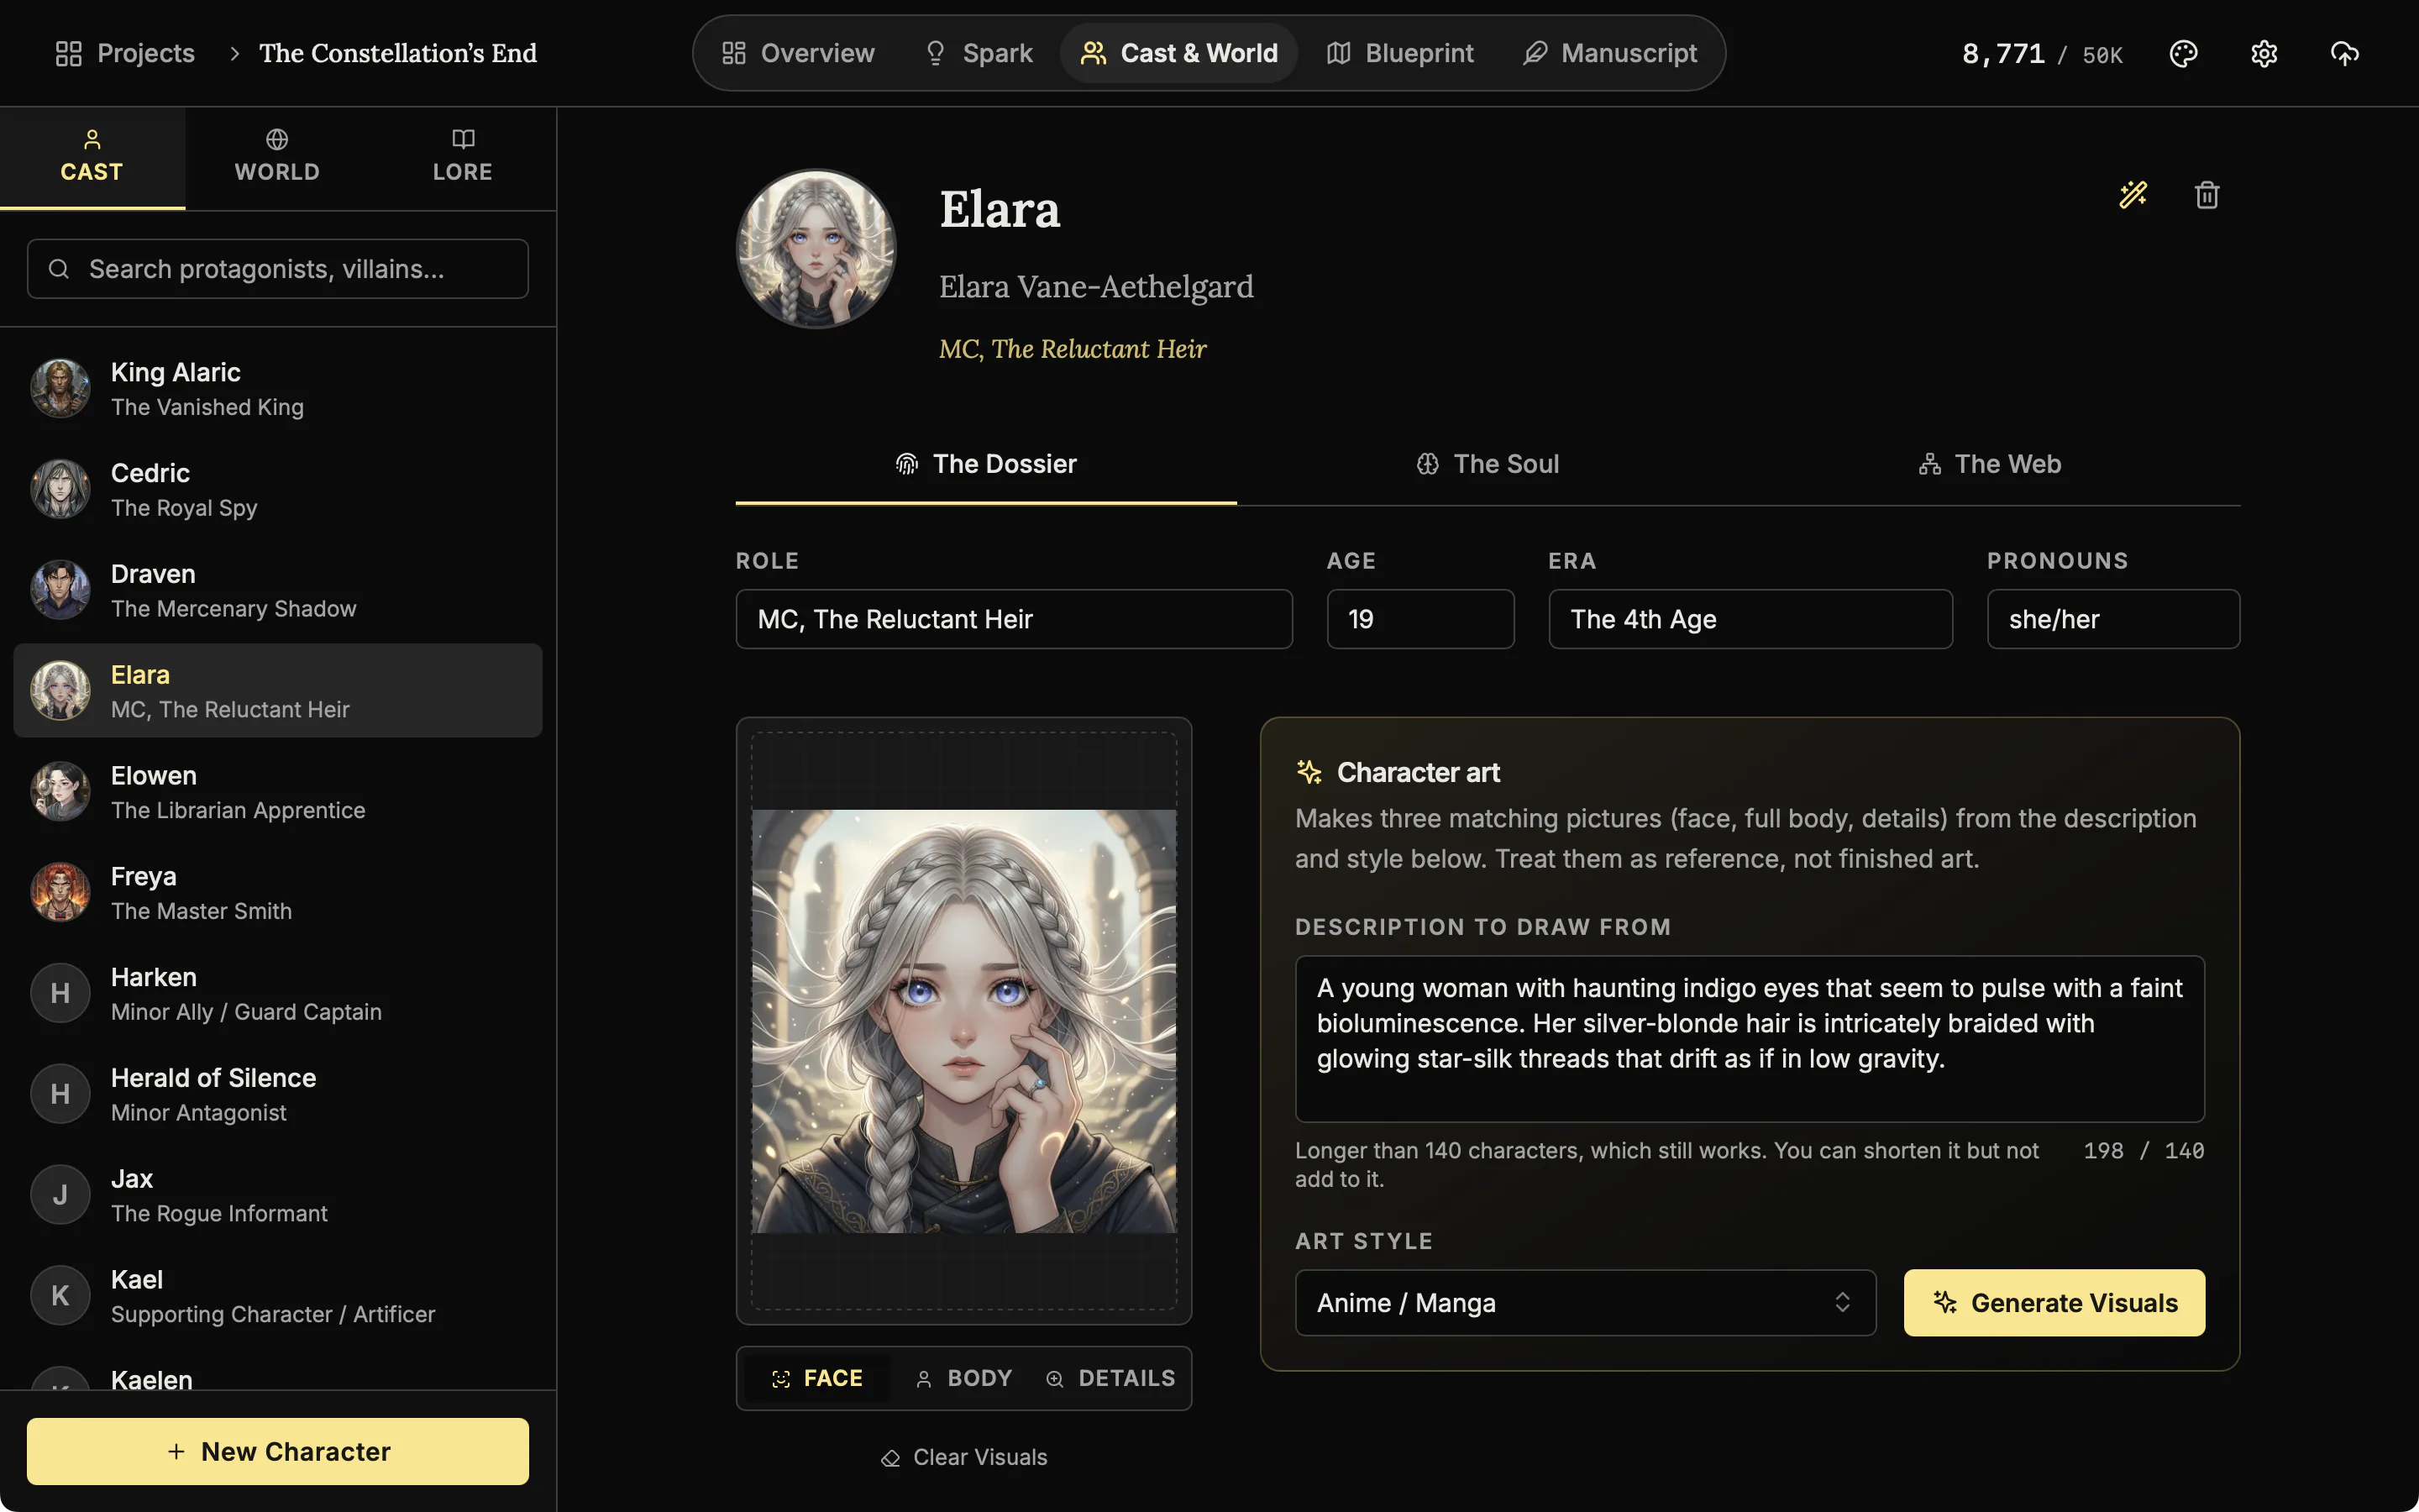This screenshot has height=1512, width=2419.
Task: Select Kael the Artificer
Action: 278,1296
